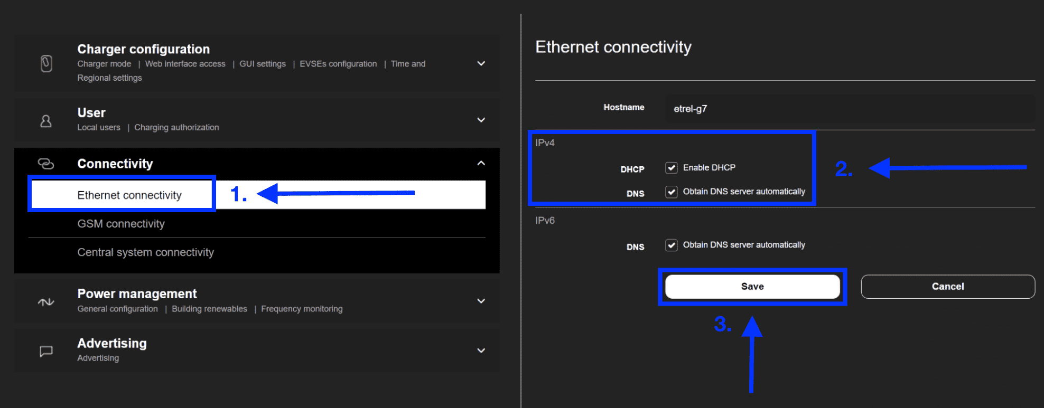Open the Web interface access link
1044x408 pixels.
(x=185, y=64)
